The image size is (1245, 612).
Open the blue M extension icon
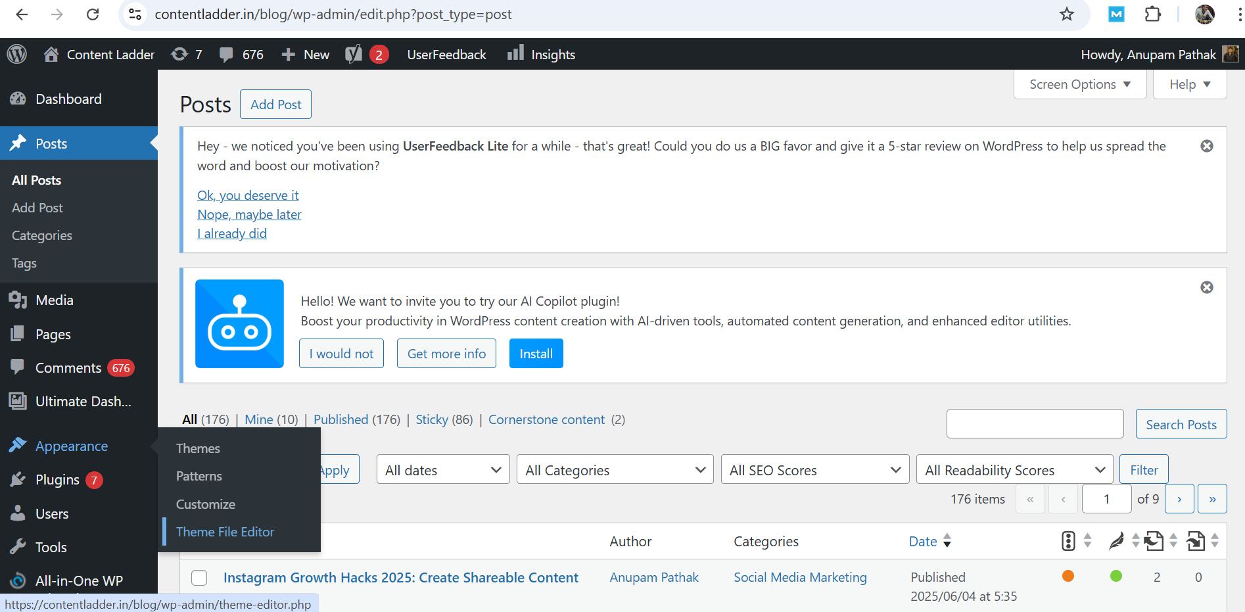1116,14
